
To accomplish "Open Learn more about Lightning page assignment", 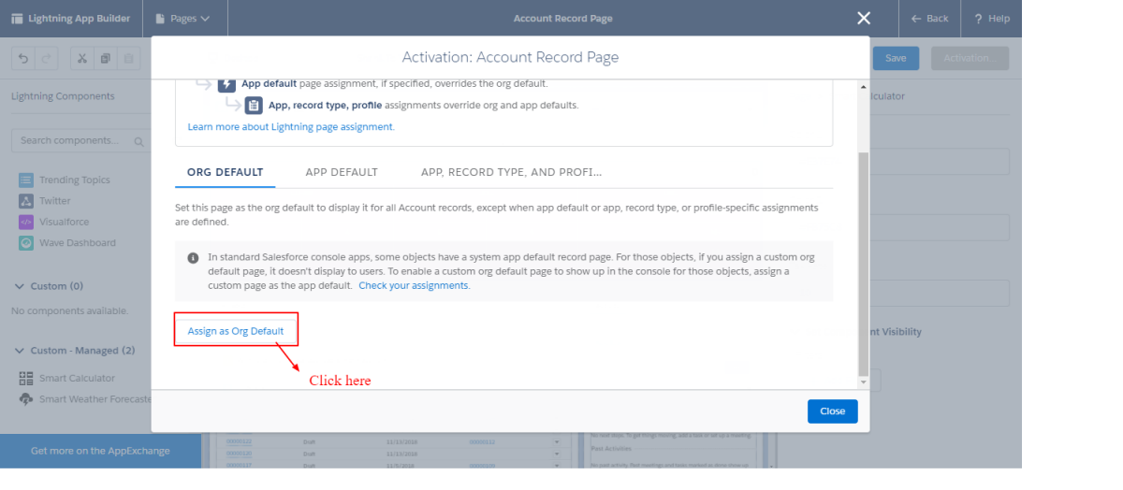I will (x=291, y=126).
